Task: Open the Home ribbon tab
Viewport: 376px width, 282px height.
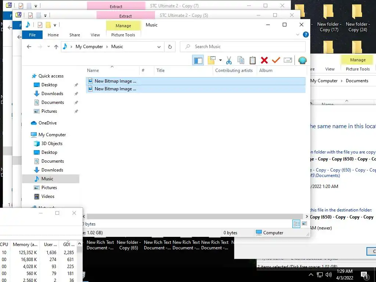Action: [53, 35]
